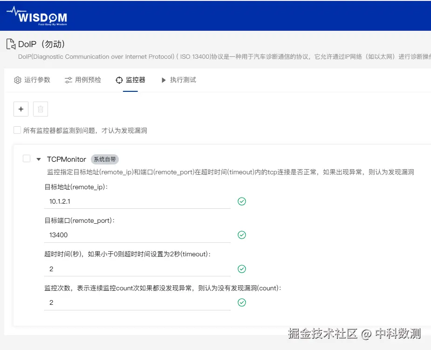Click the plus button to add monitor
431x350 pixels.
click(21, 109)
